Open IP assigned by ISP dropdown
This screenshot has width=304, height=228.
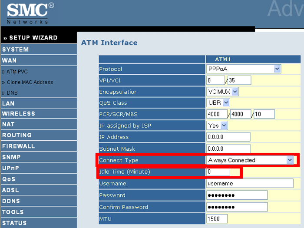[217, 126]
